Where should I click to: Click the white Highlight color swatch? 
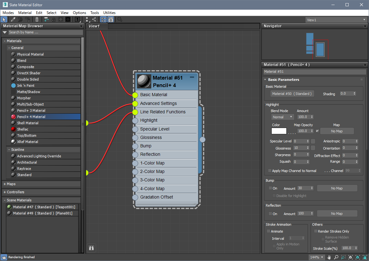click(x=279, y=131)
